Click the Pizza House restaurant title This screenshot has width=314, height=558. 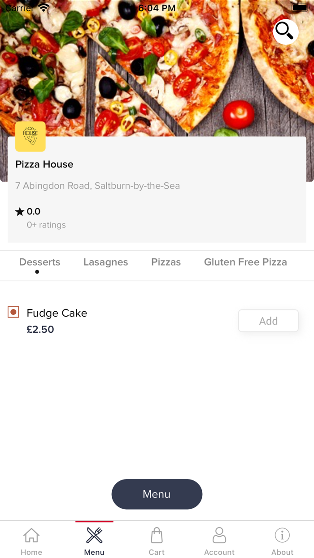pos(44,164)
